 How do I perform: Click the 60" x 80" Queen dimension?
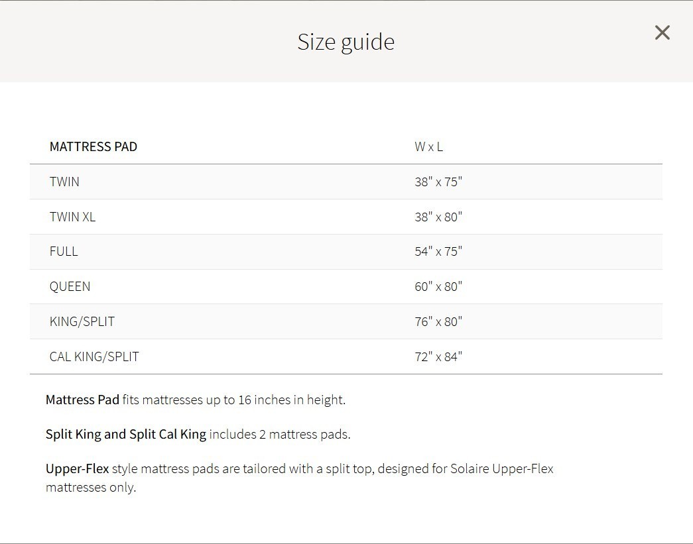point(439,286)
